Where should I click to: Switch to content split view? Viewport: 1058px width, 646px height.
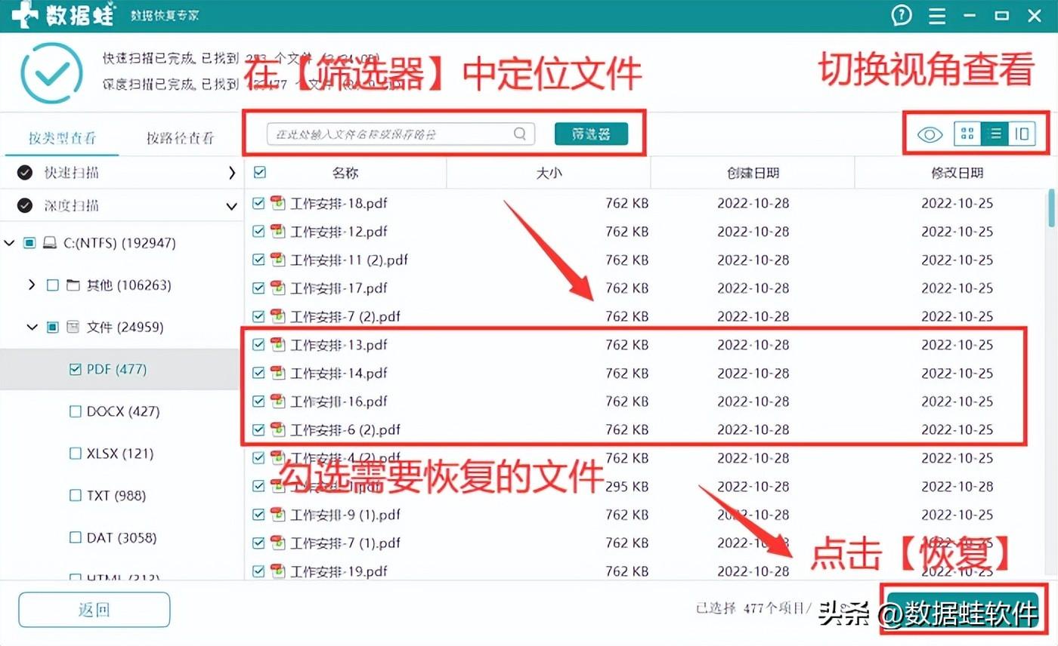pyautogui.click(x=1023, y=134)
